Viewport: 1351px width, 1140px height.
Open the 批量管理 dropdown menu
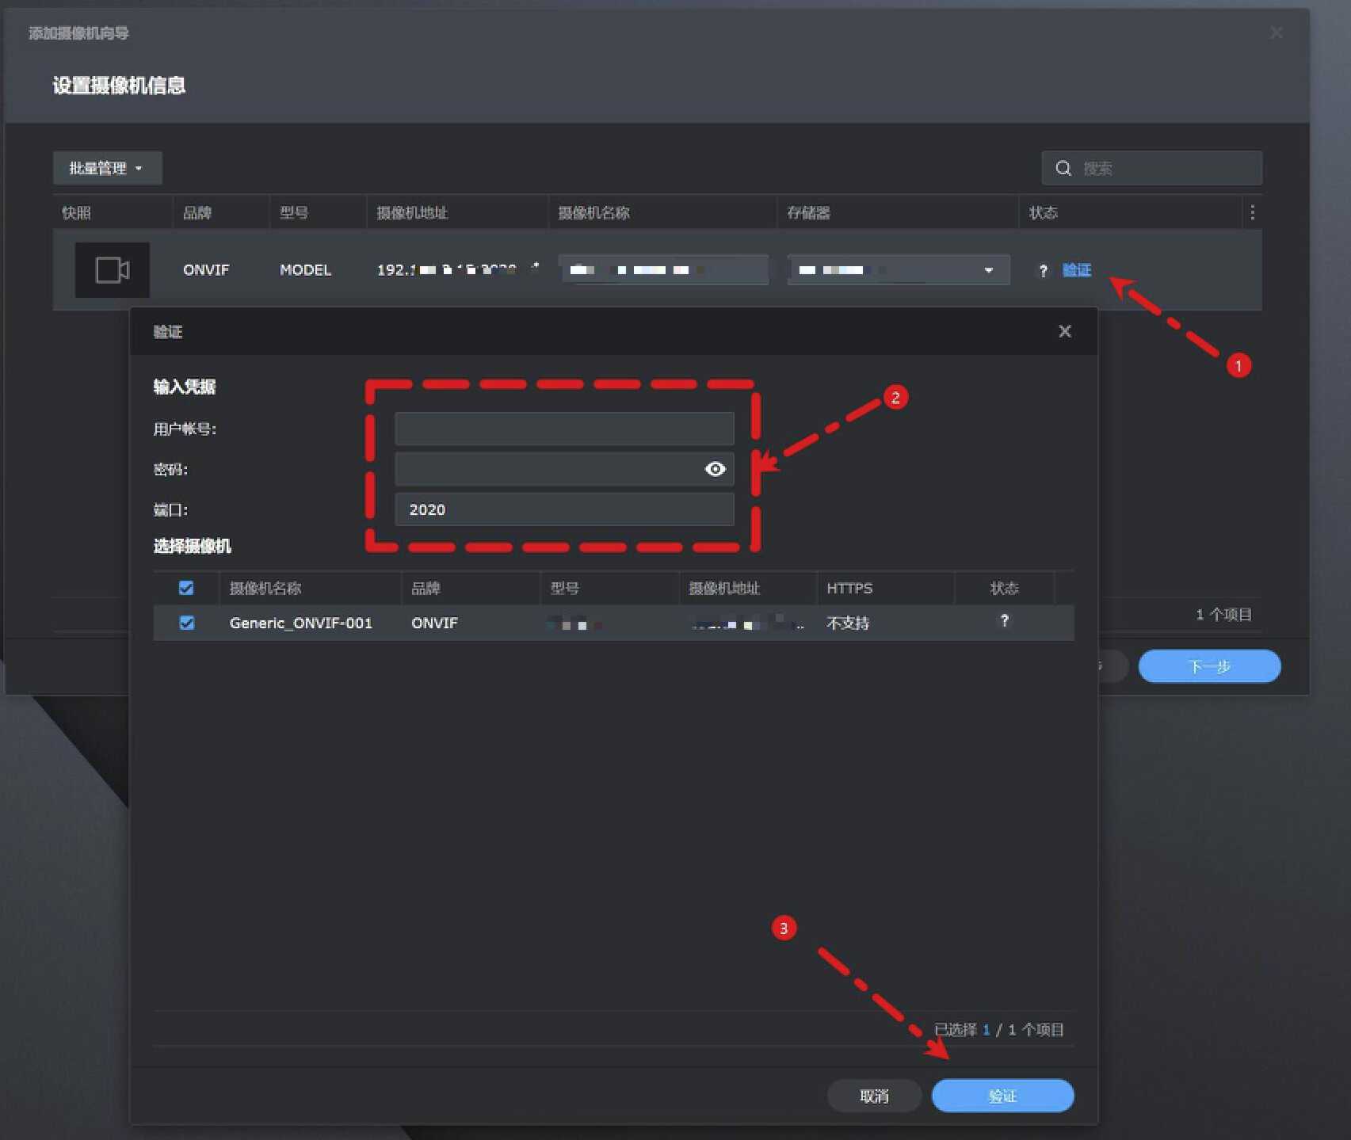107,168
